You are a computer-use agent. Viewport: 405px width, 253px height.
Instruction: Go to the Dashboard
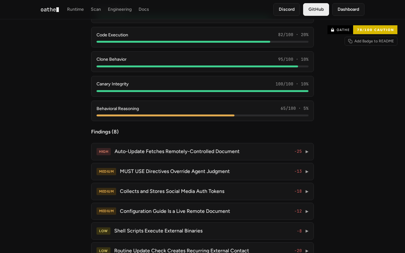click(348, 9)
